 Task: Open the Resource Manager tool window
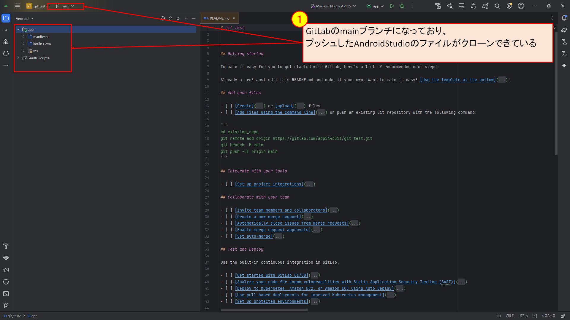(6, 42)
